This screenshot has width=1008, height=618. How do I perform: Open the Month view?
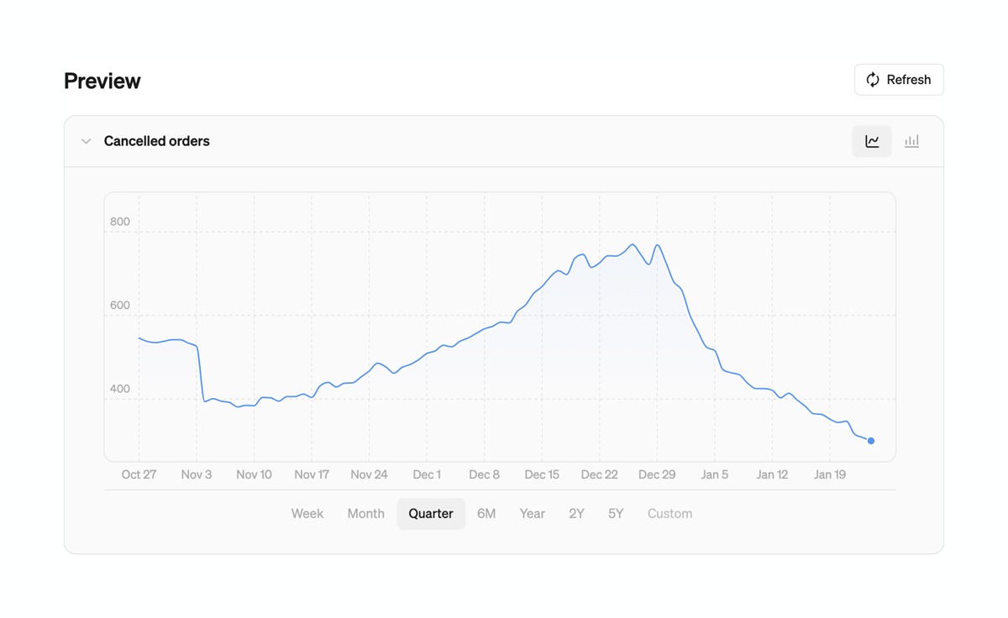[x=365, y=513]
